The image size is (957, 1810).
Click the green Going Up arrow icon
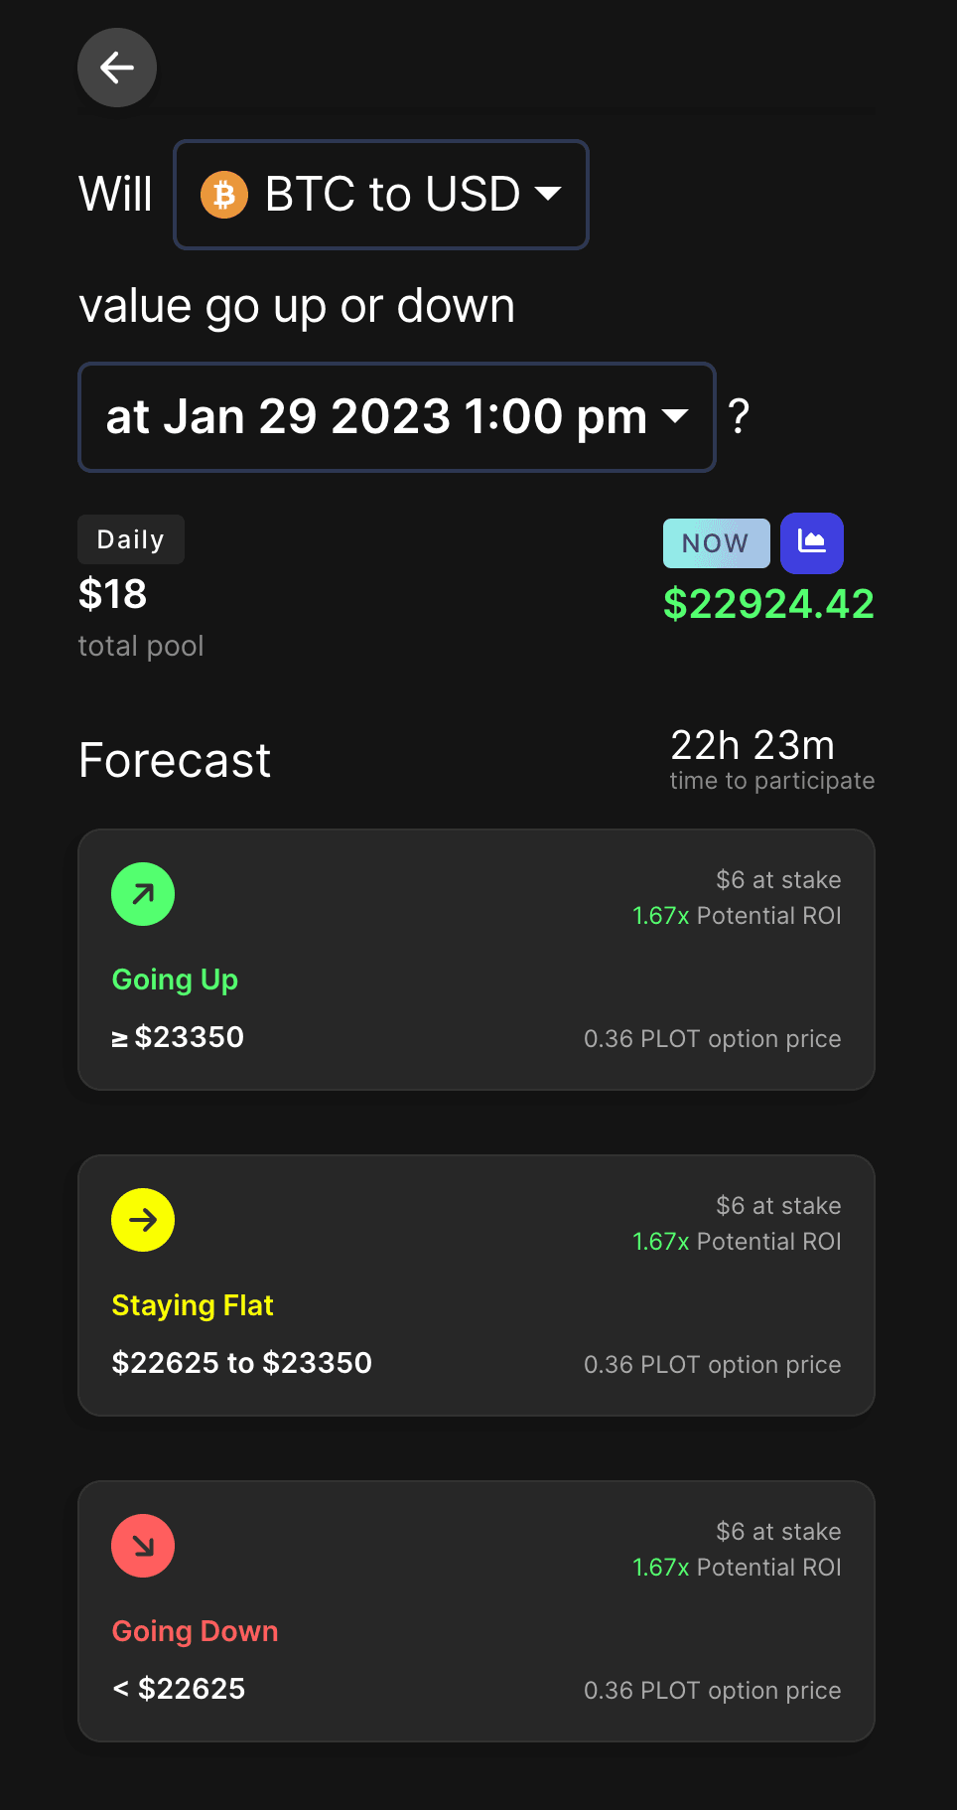point(143,894)
